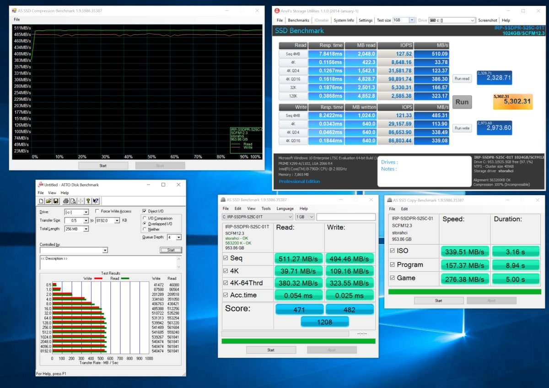Click the greyed move arrows icon in ATTO toolbar
The image size is (549, 388).
coord(81,201)
